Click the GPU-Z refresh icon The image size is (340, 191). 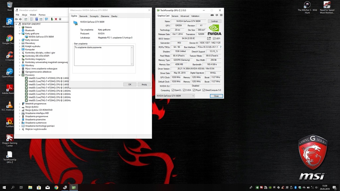click(x=216, y=15)
